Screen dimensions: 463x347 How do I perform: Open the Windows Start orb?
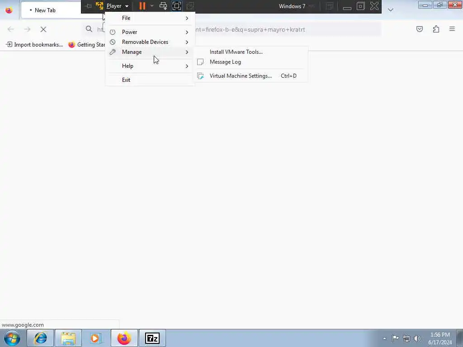click(12, 338)
